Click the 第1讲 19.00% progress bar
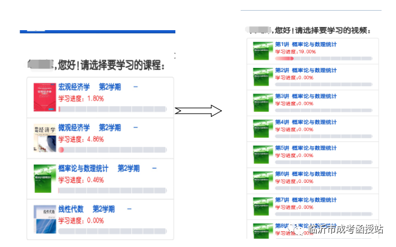The height and width of the screenshot is (247, 396). (x=324, y=58)
